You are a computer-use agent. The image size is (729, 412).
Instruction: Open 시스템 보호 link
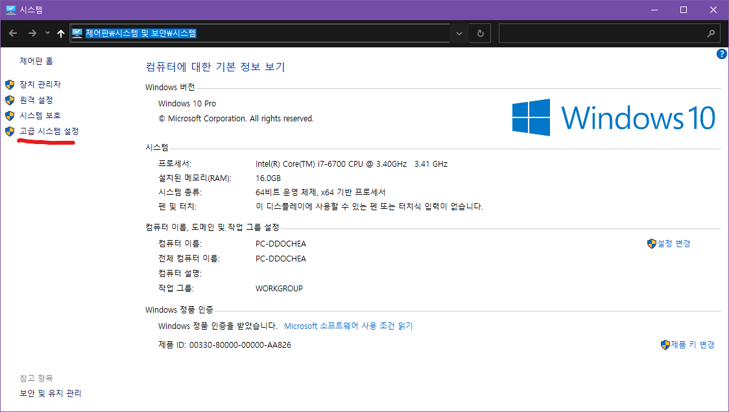click(x=40, y=115)
